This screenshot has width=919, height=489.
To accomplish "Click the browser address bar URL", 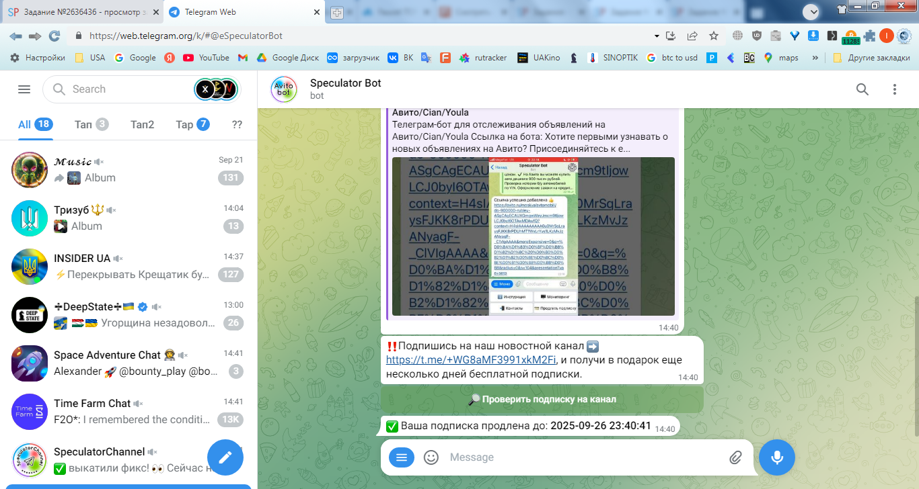I will click(186, 36).
